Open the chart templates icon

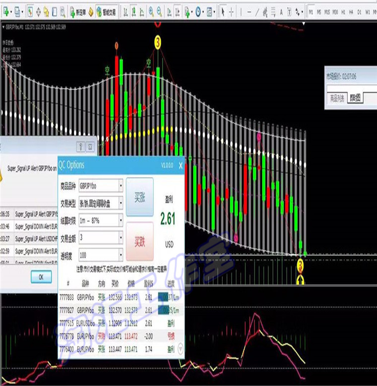(209, 11)
